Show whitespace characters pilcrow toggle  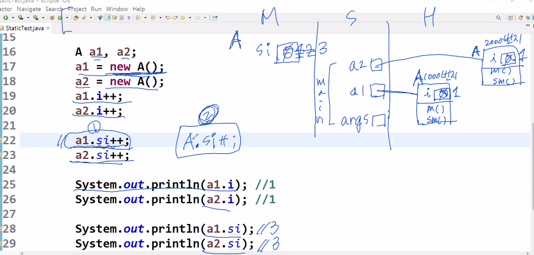point(129,18)
